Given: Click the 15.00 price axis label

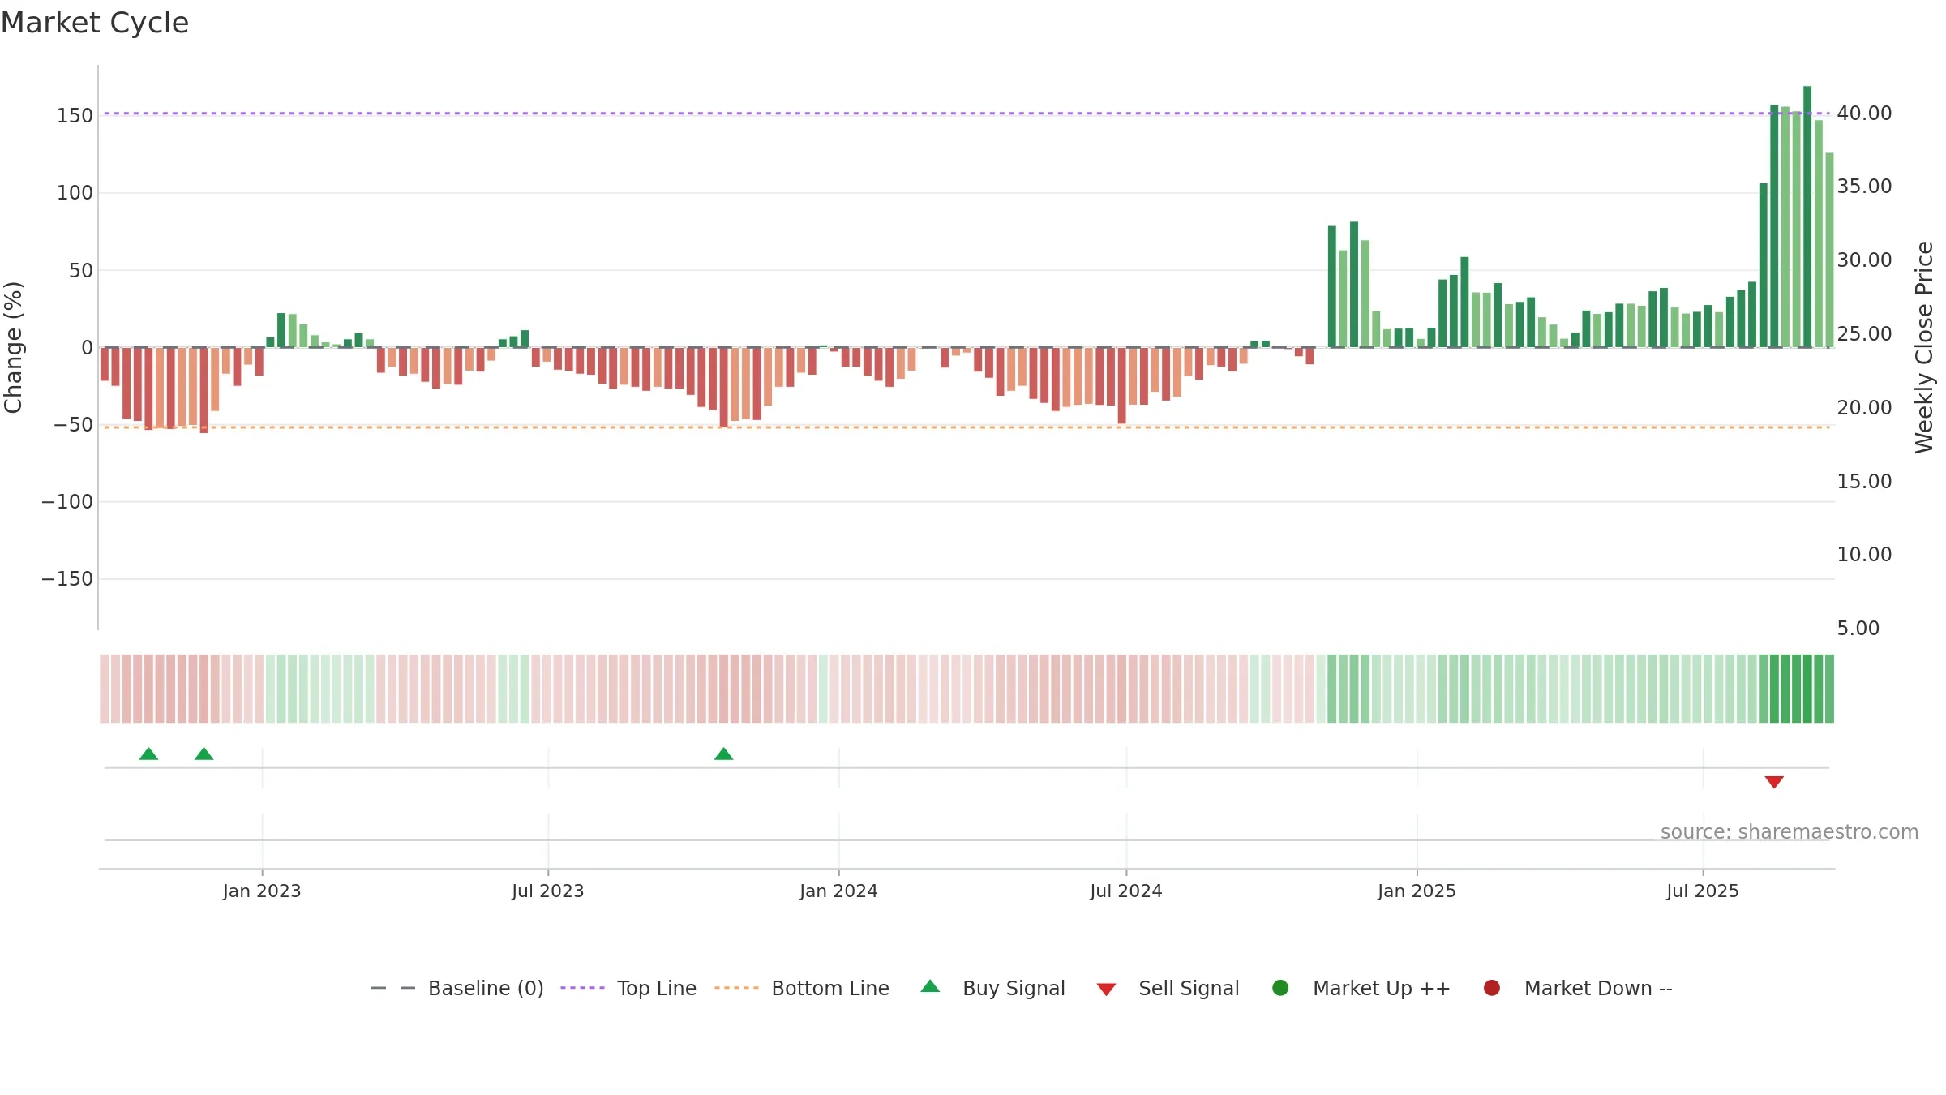Looking at the screenshot, I should point(1864,482).
